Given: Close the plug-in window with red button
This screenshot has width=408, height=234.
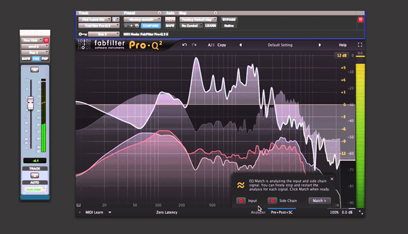Looking at the screenshot, I should (360, 20).
